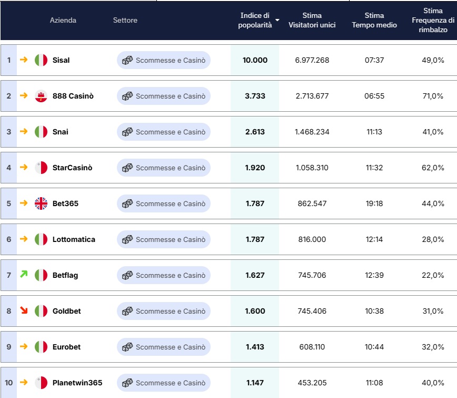This screenshot has width=457, height=398.
Task: Click the orange trend arrow in Bet365 row
Action: 24,203
